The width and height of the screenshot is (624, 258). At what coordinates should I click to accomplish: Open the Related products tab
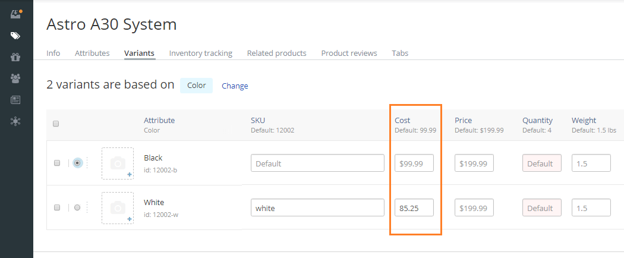click(276, 53)
